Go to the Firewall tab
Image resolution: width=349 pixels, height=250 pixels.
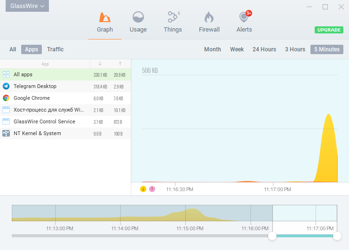(209, 23)
